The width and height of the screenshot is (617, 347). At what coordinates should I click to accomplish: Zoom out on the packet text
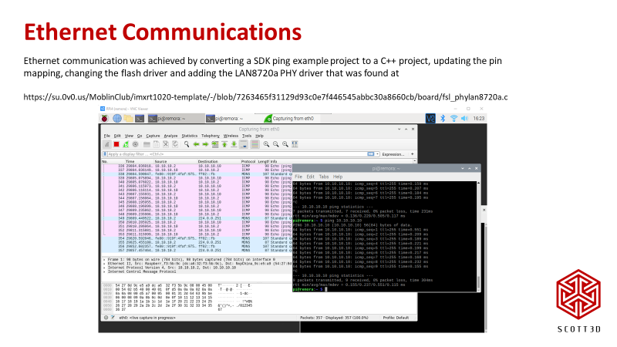pyautogui.click(x=276, y=144)
